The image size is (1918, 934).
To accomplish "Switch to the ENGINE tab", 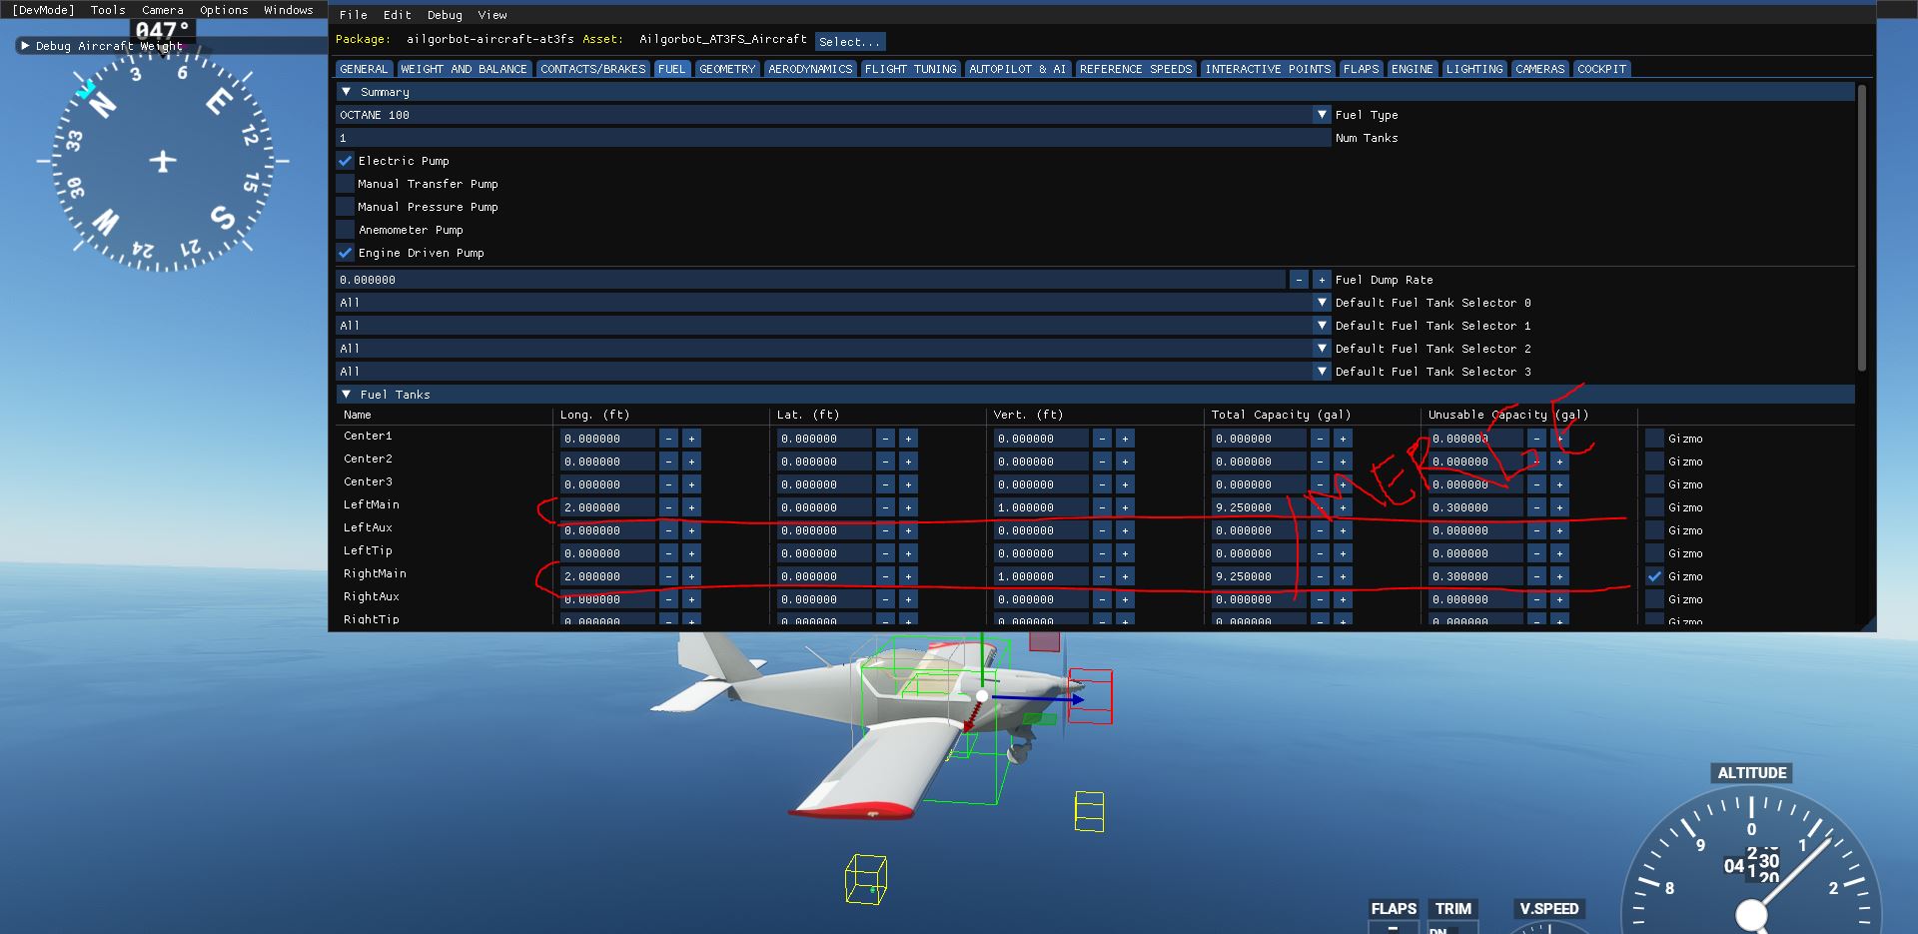I will click(1413, 69).
